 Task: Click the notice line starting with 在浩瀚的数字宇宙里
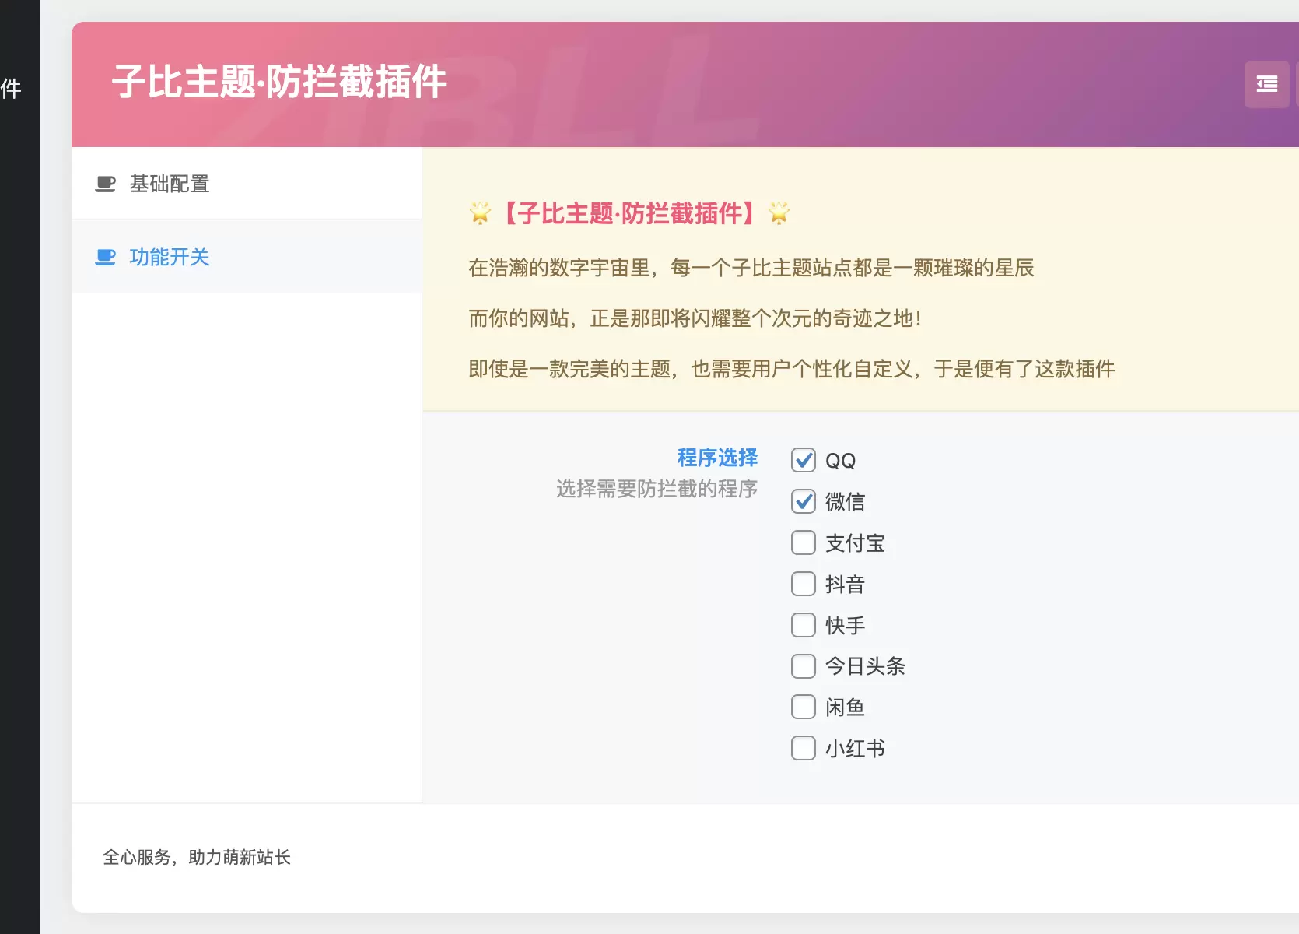751,268
